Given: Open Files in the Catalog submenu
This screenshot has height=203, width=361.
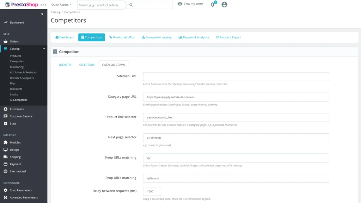Looking at the screenshot, I should pyautogui.click(x=13, y=83).
